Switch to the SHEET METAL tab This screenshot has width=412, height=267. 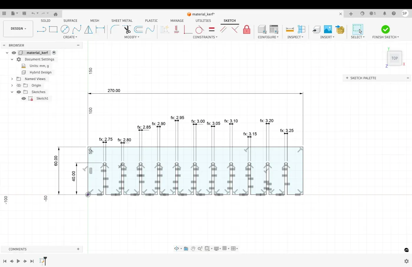tap(122, 21)
